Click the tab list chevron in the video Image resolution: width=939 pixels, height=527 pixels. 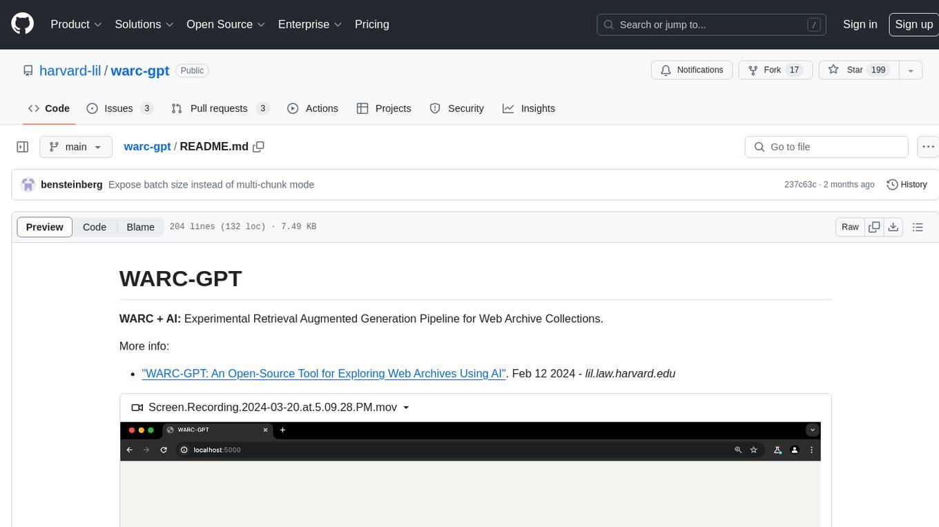(813, 430)
